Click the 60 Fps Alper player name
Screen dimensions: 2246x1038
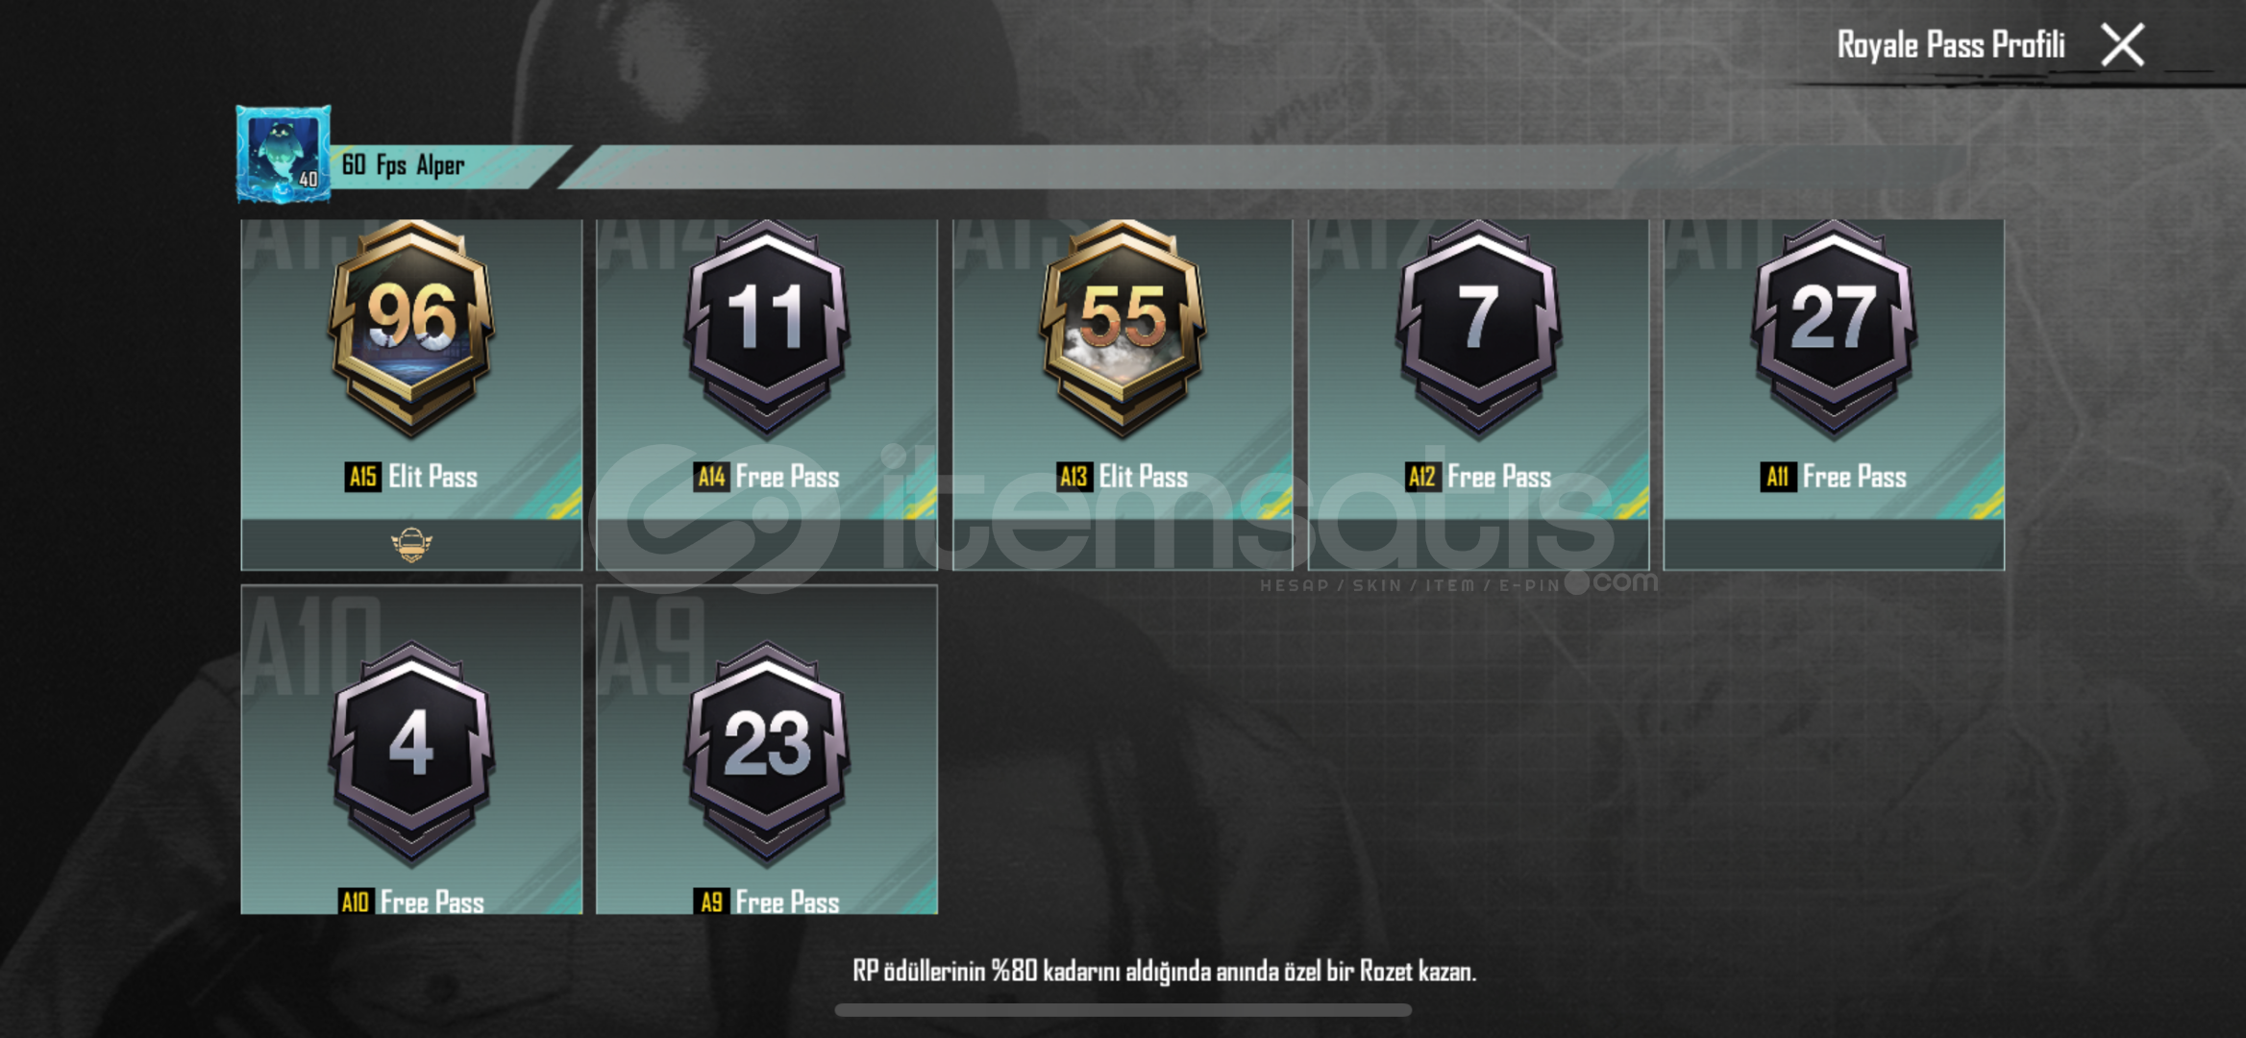[404, 165]
